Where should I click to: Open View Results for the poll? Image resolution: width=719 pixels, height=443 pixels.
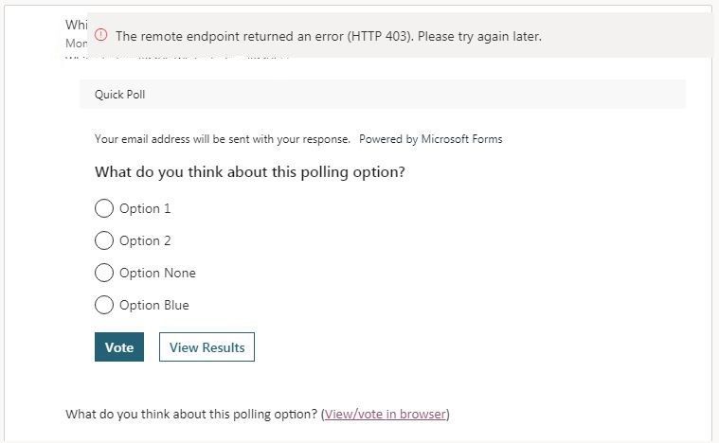pos(207,346)
